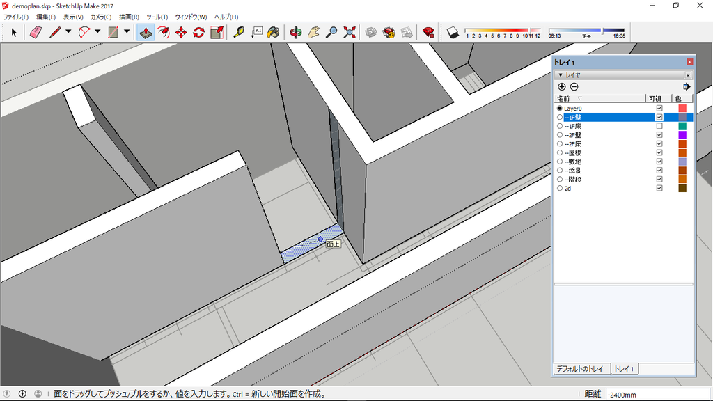Select the Orbit camera tool
This screenshot has height=401, width=713.
(x=295, y=32)
